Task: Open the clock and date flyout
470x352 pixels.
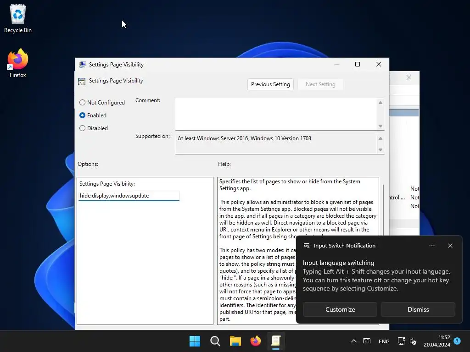Action: point(437,341)
